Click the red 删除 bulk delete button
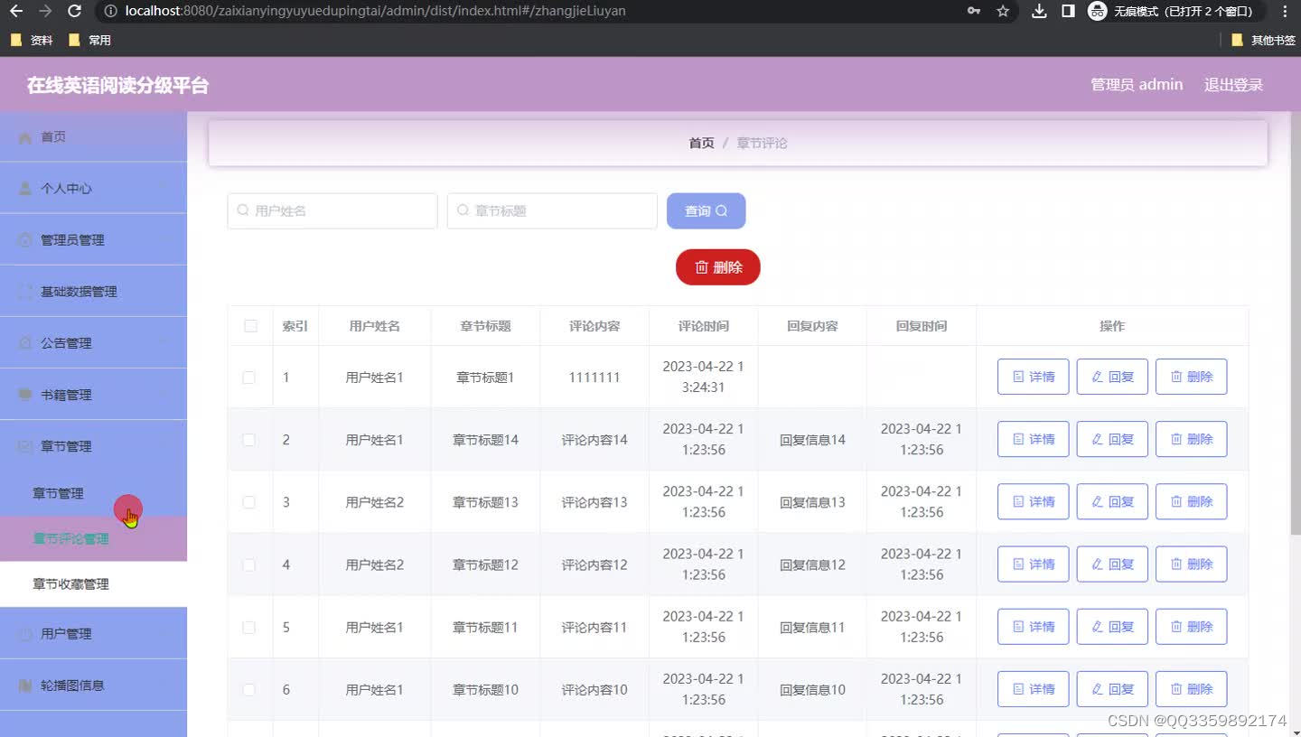1301x737 pixels. tap(718, 267)
